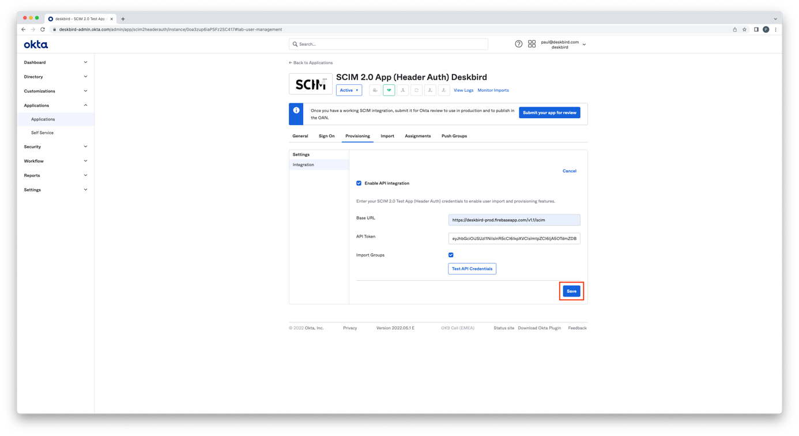
Task: Click the help question mark icon
Action: pos(518,44)
